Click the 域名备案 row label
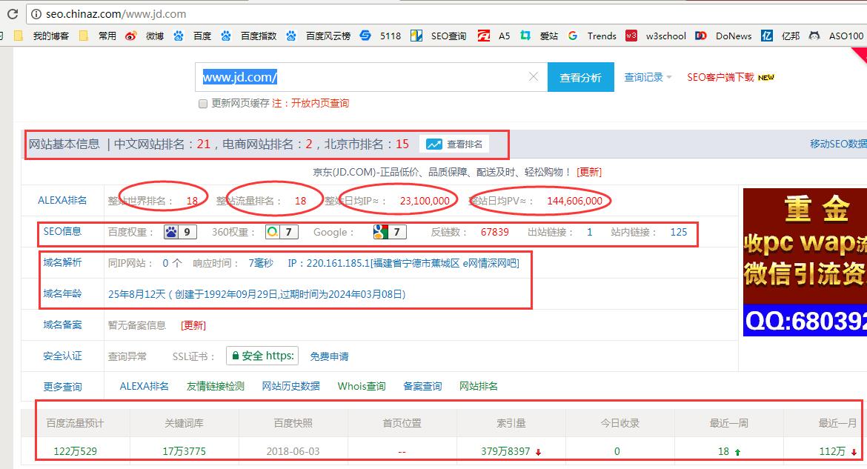867x469 pixels. click(x=62, y=325)
